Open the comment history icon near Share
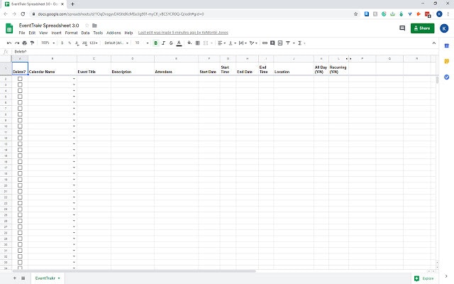454x284 pixels. pyautogui.click(x=402, y=28)
